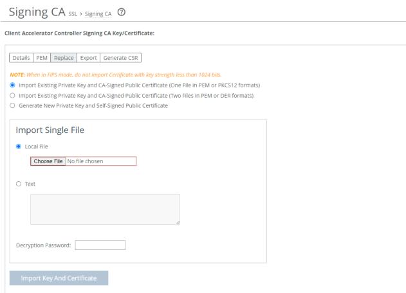Viewport: 406px width, 293px height.
Task: Click the Choose File button
Action: click(x=48, y=161)
